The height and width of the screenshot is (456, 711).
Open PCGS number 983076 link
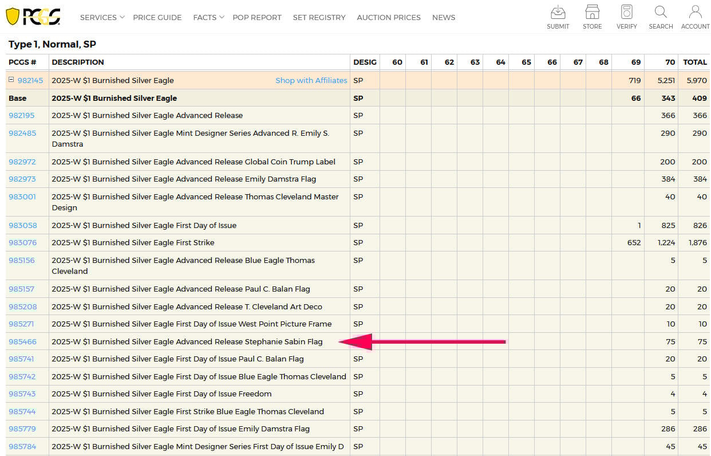point(22,242)
